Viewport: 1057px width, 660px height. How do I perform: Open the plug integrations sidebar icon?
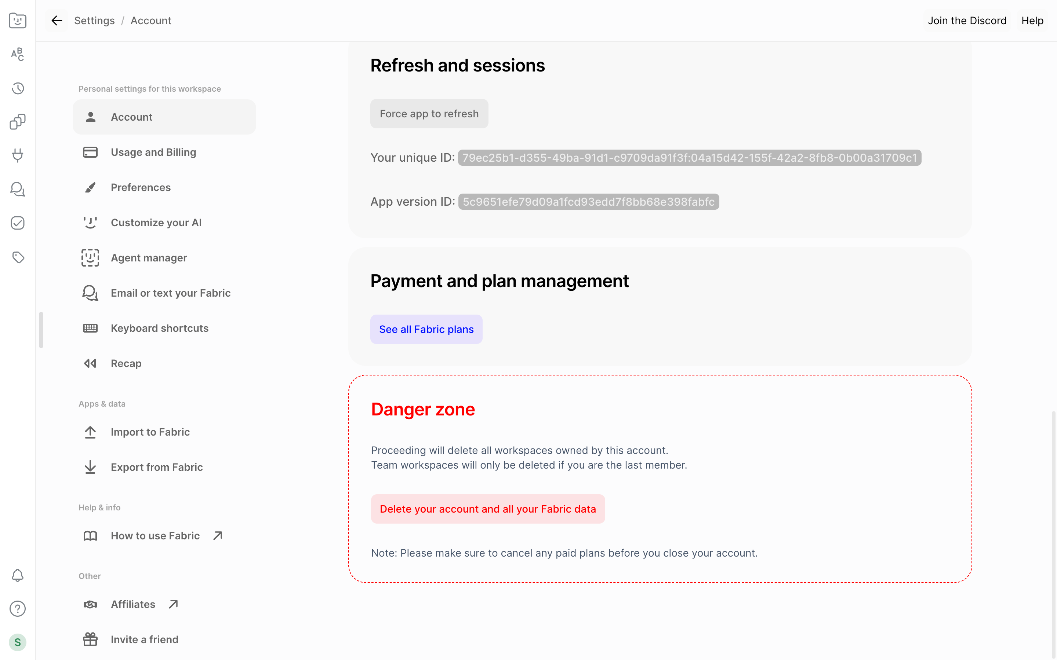(x=18, y=155)
